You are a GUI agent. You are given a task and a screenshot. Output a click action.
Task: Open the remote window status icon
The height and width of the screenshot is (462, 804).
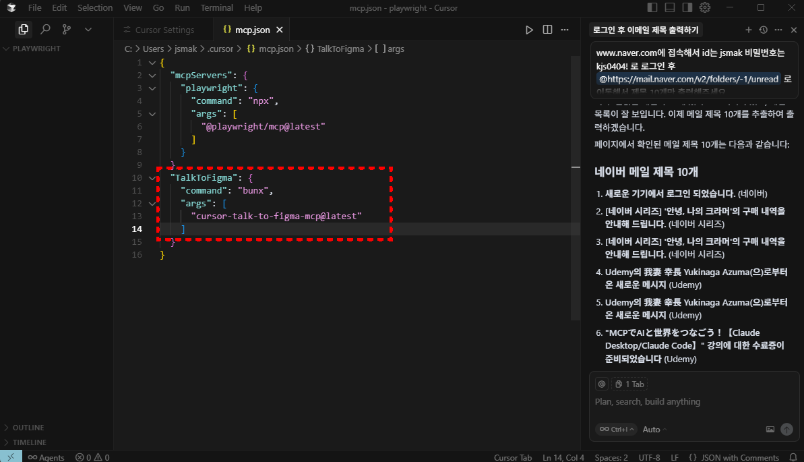(x=11, y=457)
